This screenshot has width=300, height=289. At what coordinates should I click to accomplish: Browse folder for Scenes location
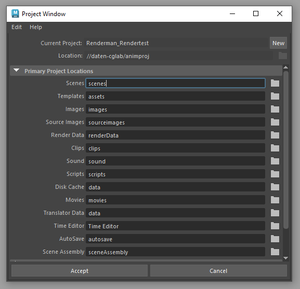click(x=275, y=83)
